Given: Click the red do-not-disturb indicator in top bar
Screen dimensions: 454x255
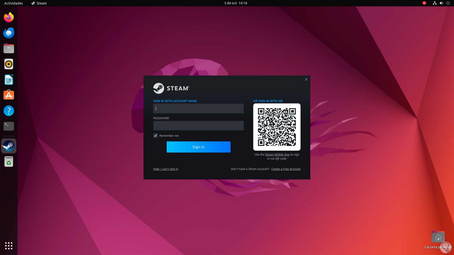Looking at the screenshot, I should click(424, 3).
